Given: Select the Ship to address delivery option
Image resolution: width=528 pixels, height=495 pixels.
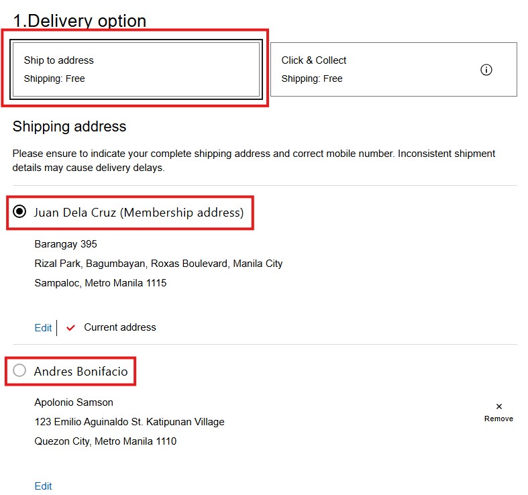Looking at the screenshot, I should click(136, 69).
